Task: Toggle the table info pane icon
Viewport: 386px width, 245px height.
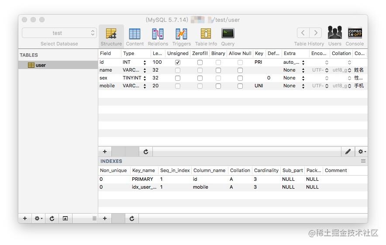Action: 65,218
